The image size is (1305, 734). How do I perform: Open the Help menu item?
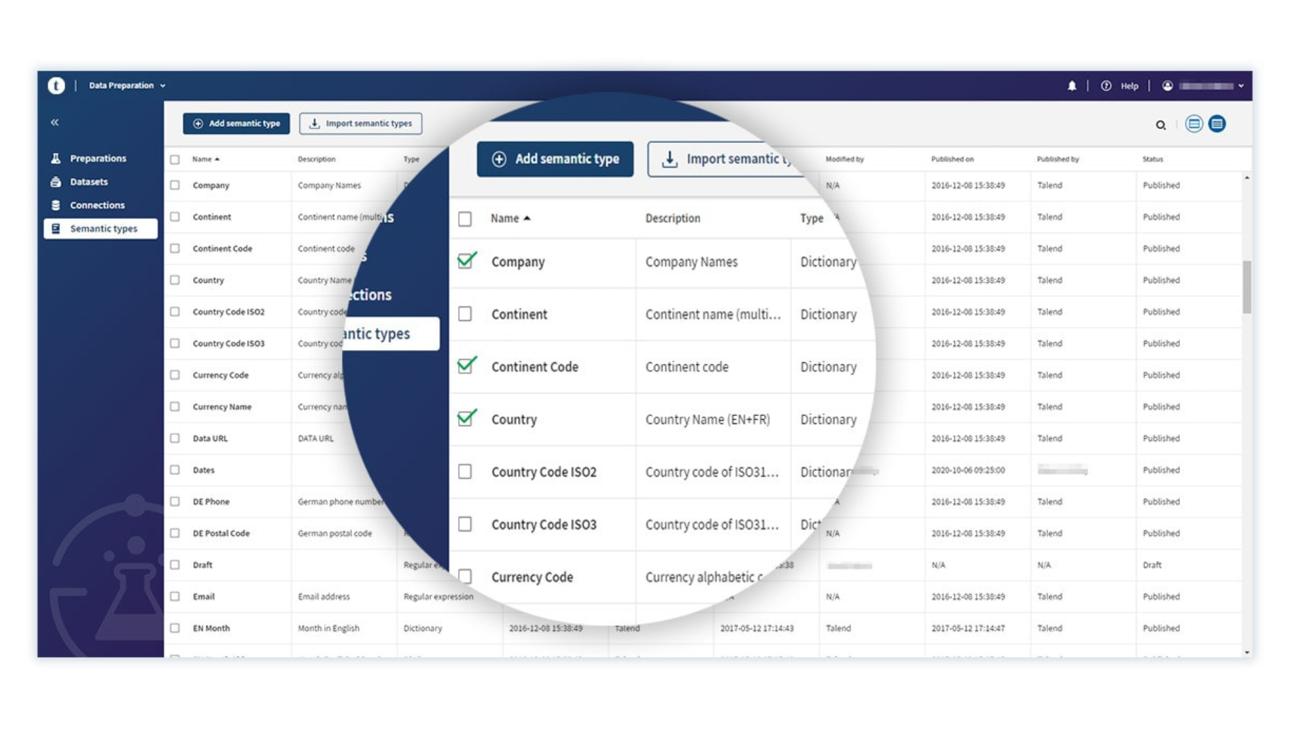point(1128,84)
